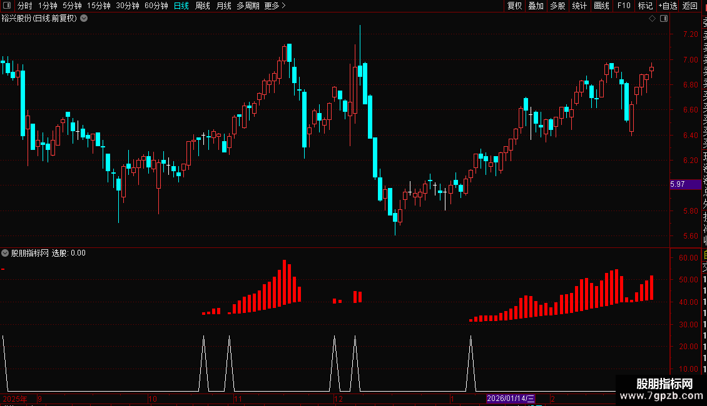
Task: Select the 15分钟 period
Action: [99, 6]
